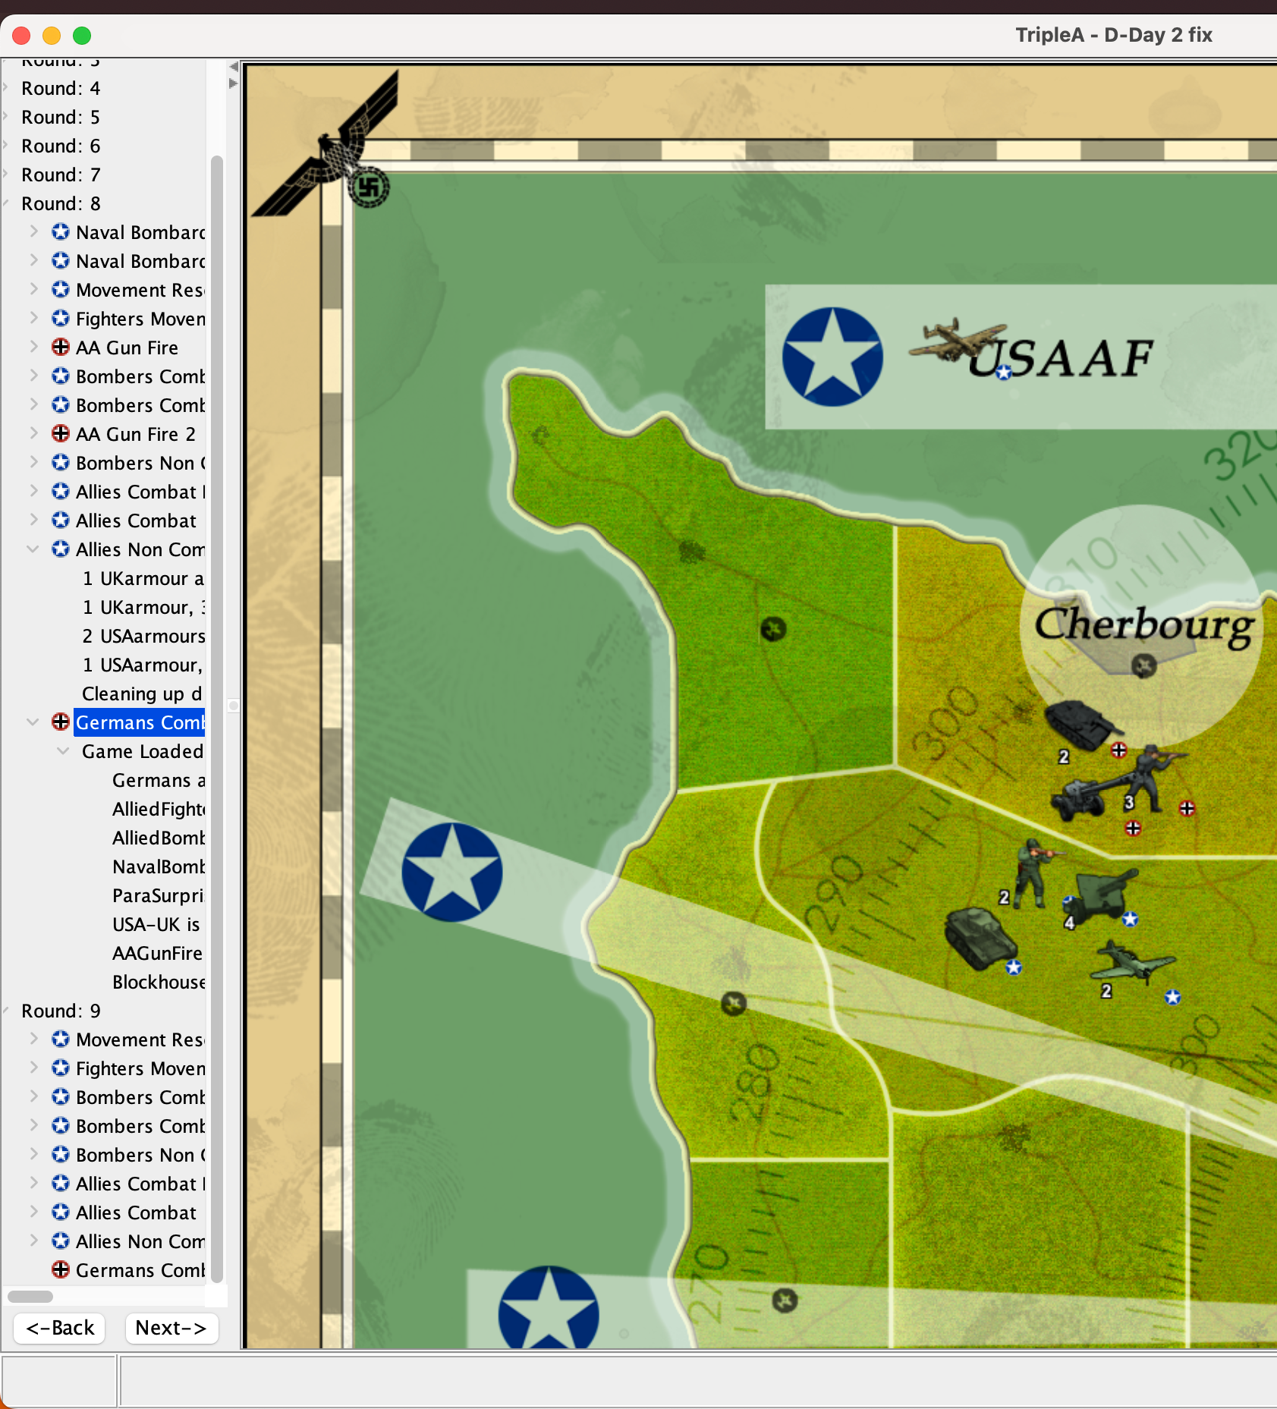Collapse the highlighted Germans Comb node
The image size is (1277, 1409).
tap(33, 722)
